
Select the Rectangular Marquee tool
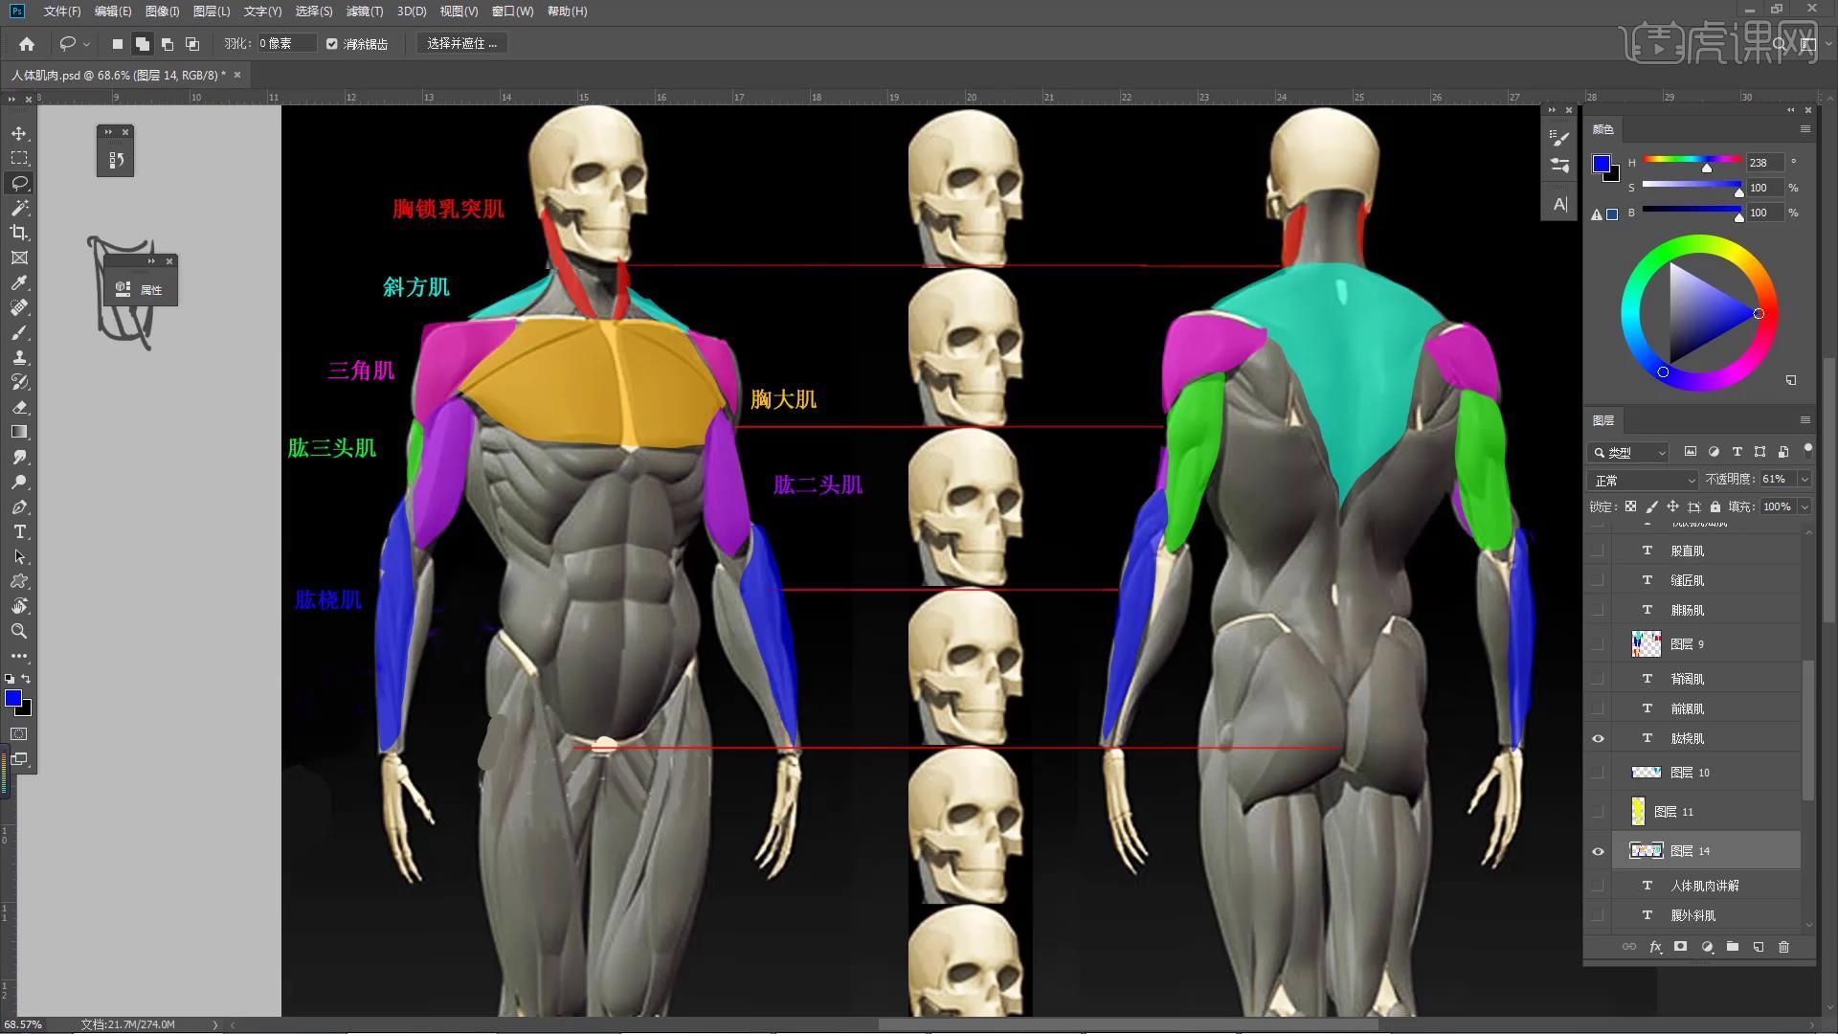click(x=19, y=158)
